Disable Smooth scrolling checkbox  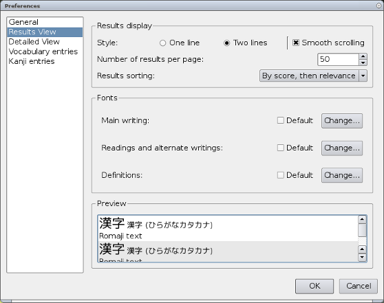pos(328,43)
